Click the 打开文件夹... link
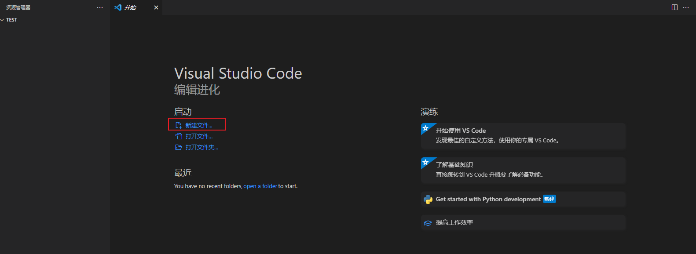Viewport: 696px width, 254px height. (x=202, y=147)
